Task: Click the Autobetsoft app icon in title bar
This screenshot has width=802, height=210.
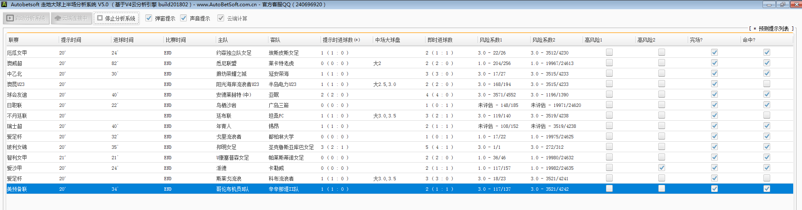Action: (4, 4)
